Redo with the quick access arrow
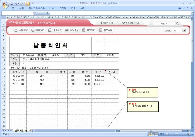Screen dimensions: 195x137 [22, 4]
